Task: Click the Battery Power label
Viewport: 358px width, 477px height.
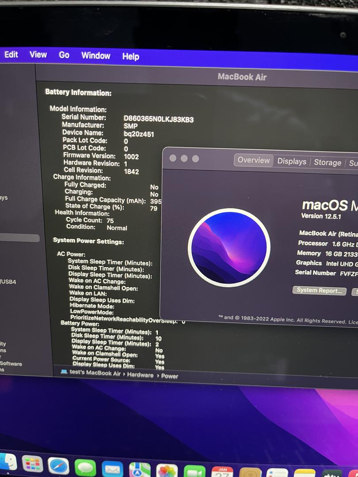Action: 80,323
